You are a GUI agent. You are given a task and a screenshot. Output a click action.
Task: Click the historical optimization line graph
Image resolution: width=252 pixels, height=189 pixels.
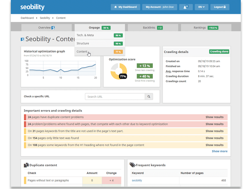[62, 68]
